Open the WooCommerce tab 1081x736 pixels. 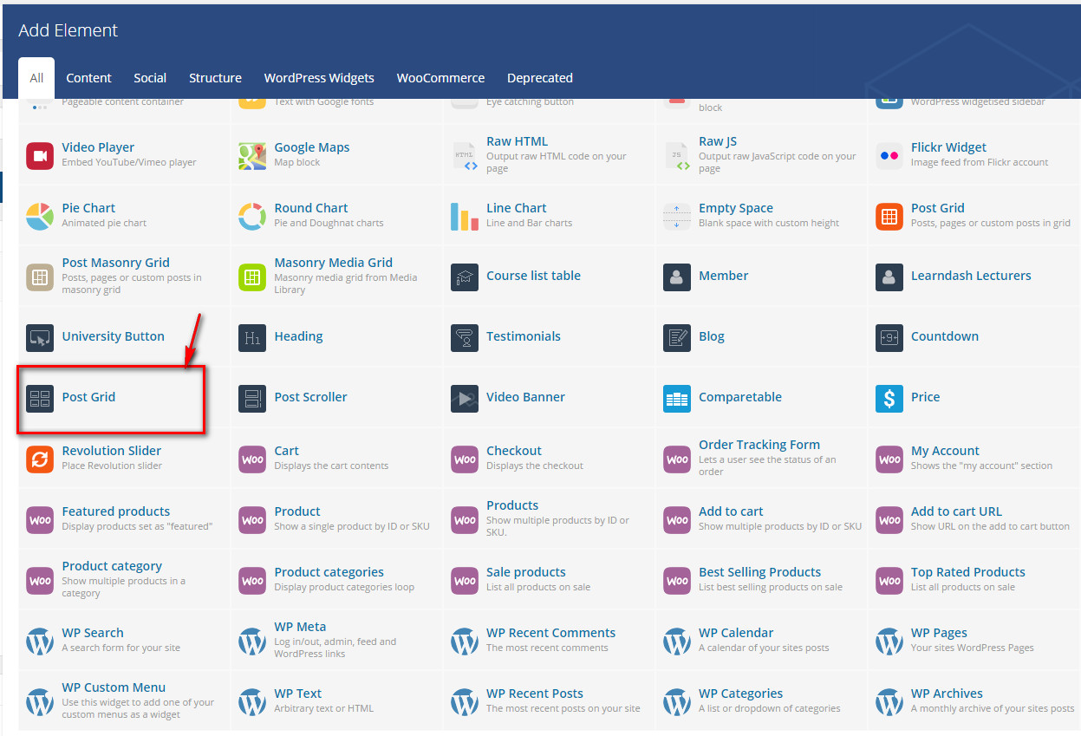click(x=440, y=78)
